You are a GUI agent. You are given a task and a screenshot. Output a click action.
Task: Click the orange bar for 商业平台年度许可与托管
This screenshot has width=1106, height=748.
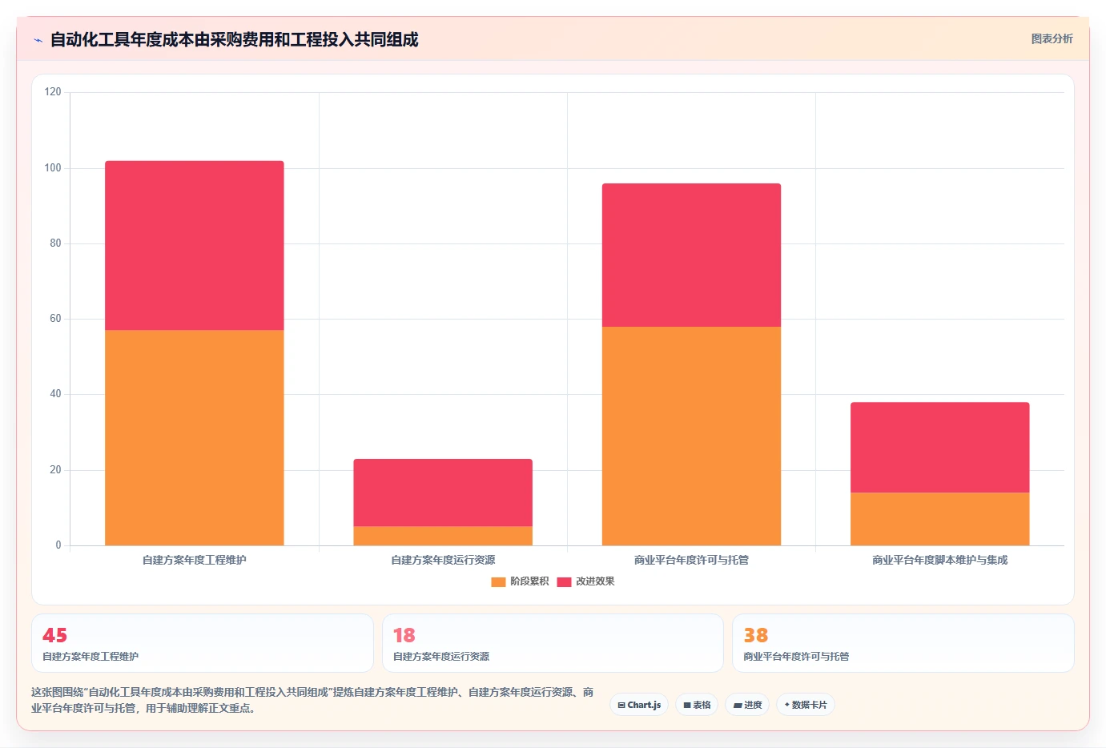point(691,436)
